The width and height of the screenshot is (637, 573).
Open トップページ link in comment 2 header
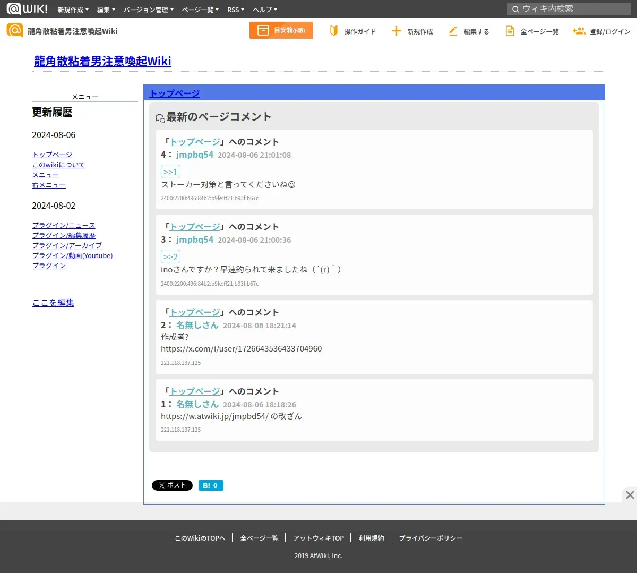(x=195, y=312)
